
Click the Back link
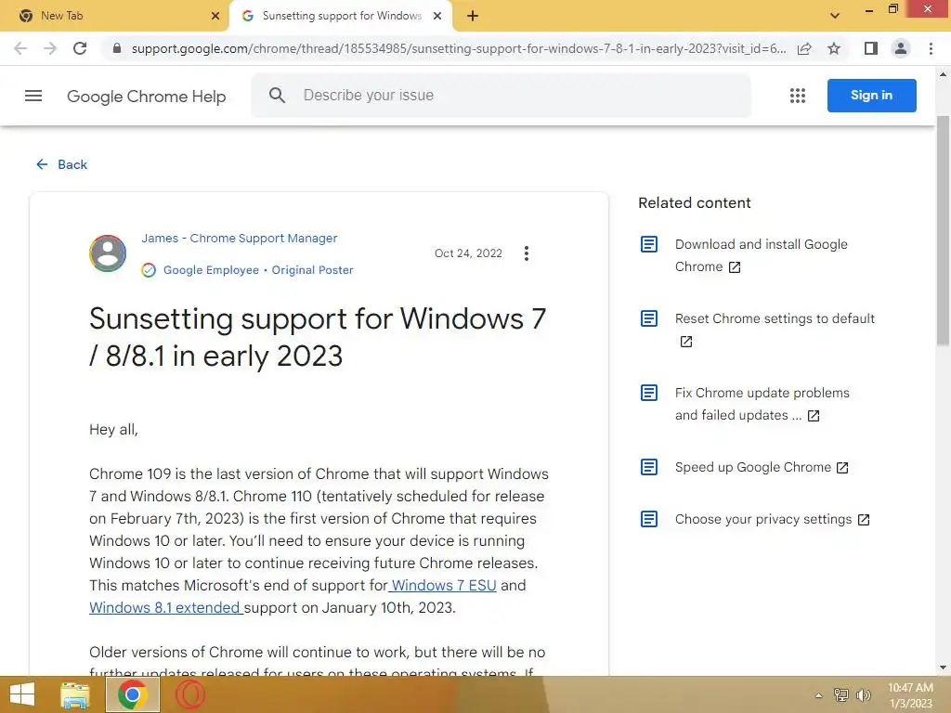click(62, 164)
